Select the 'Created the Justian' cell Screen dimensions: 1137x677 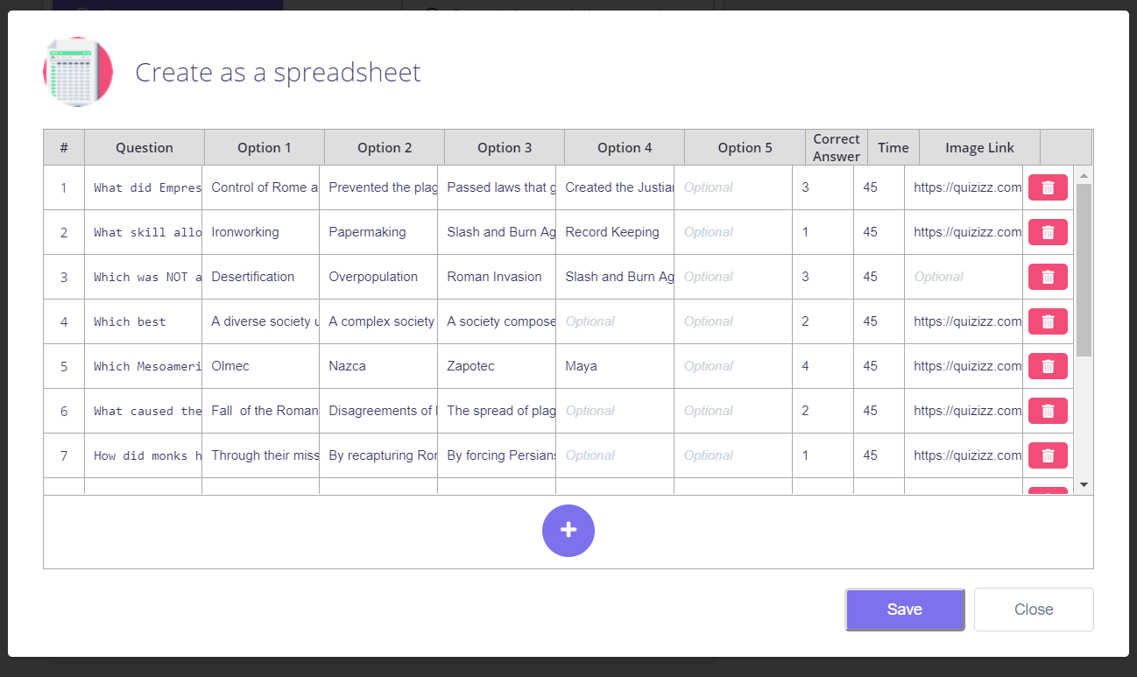615,187
